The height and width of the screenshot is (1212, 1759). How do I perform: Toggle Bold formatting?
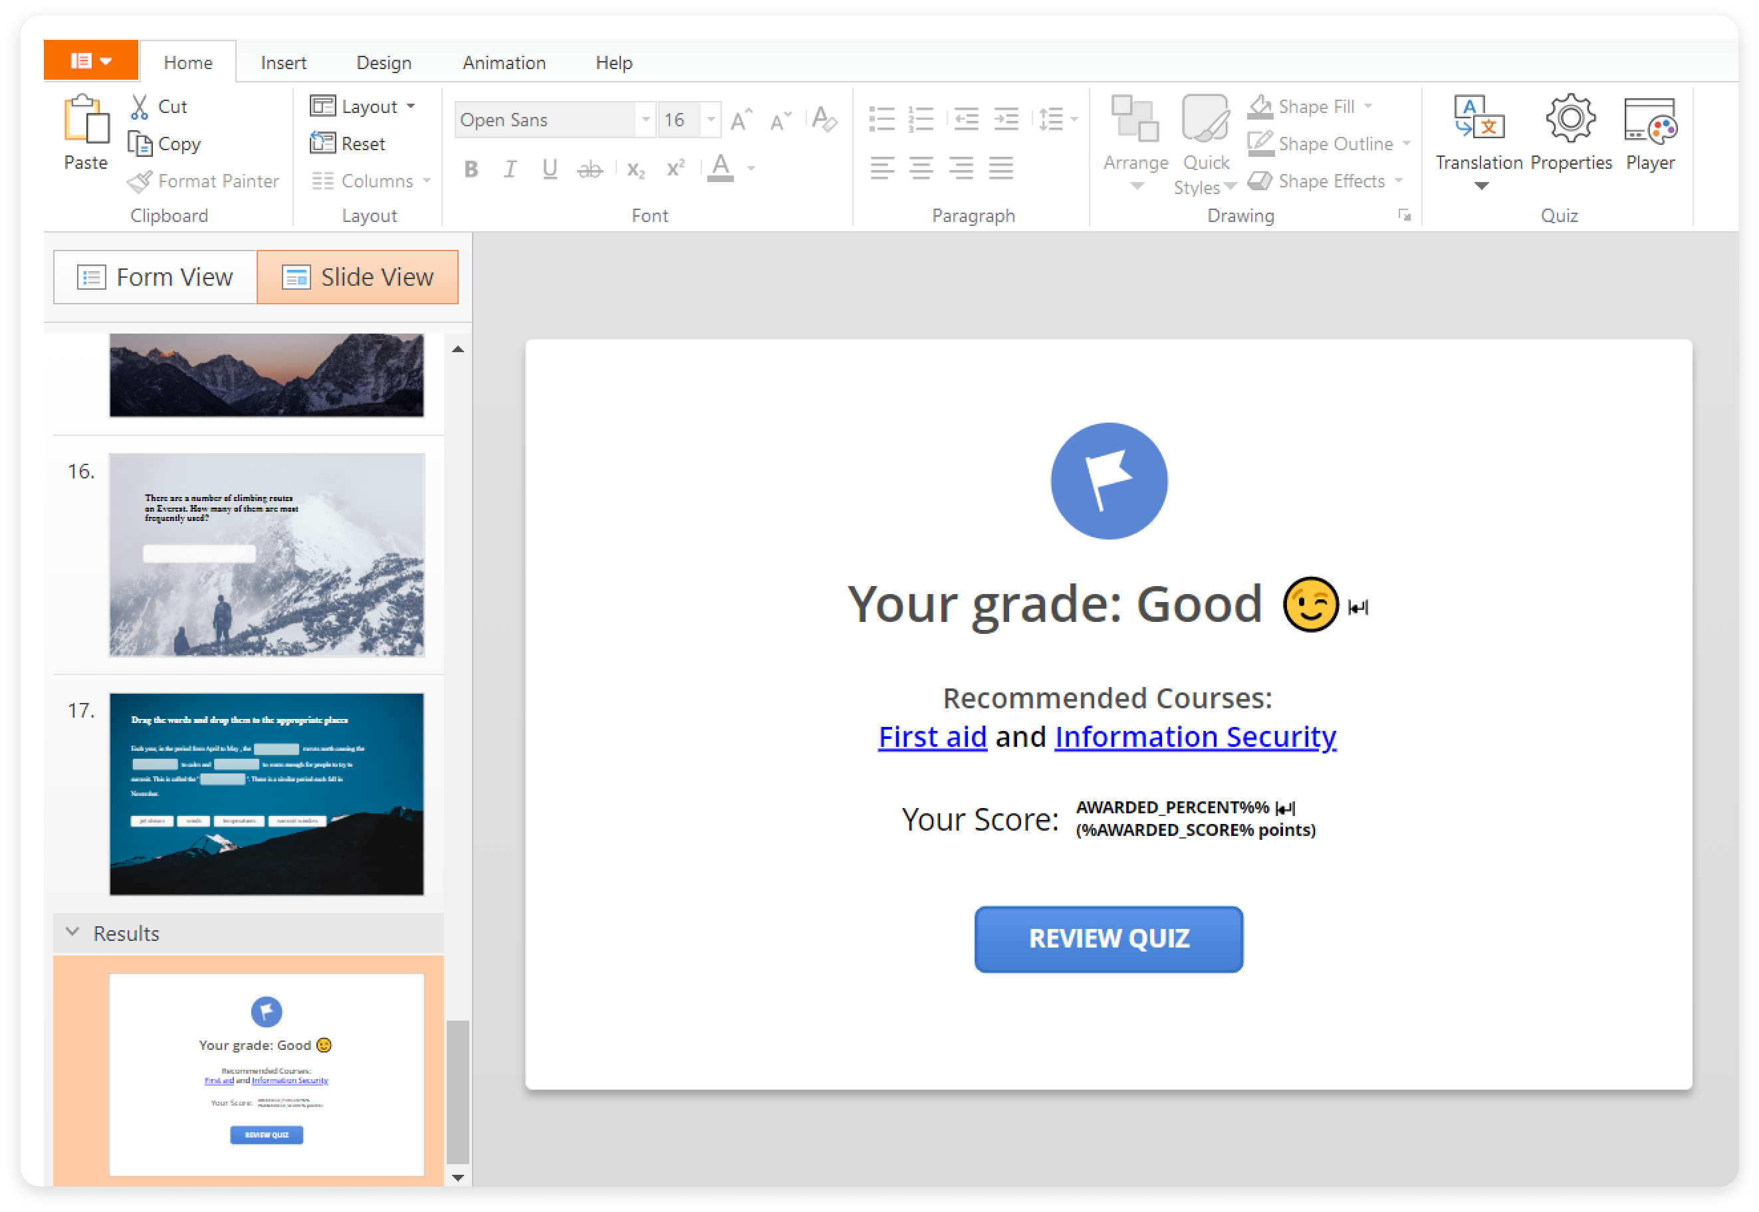click(x=471, y=169)
